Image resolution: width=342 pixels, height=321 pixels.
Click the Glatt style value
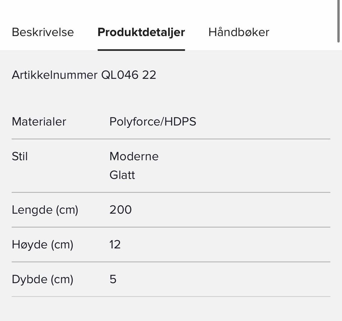tap(122, 175)
